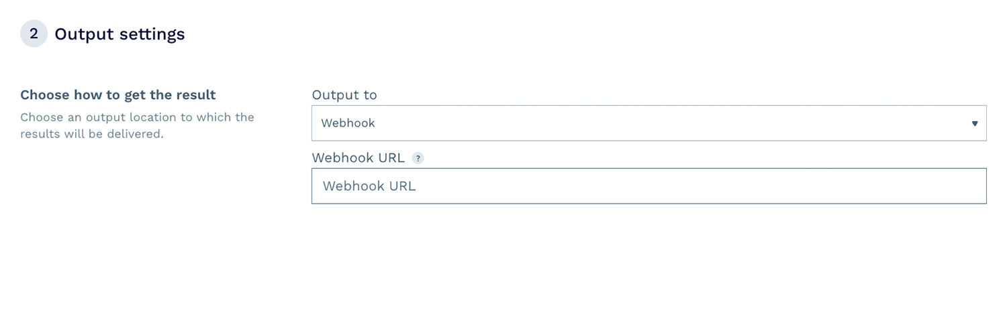Click the step 2 number badge
This screenshot has width=1007, height=335.
34,33
